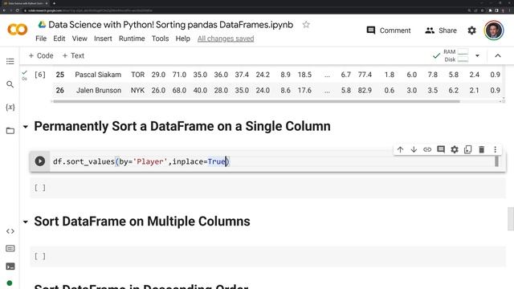Screen dimensions: 514x289
Task: Click the horizontal scrollbar under the output table
Action: pyautogui.click(x=256, y=101)
